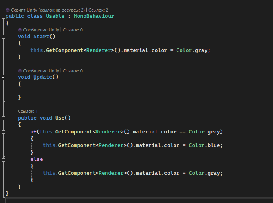Click 'Color.gray' in the else block
The image size is (273, 203).
pyautogui.click(x=204, y=173)
